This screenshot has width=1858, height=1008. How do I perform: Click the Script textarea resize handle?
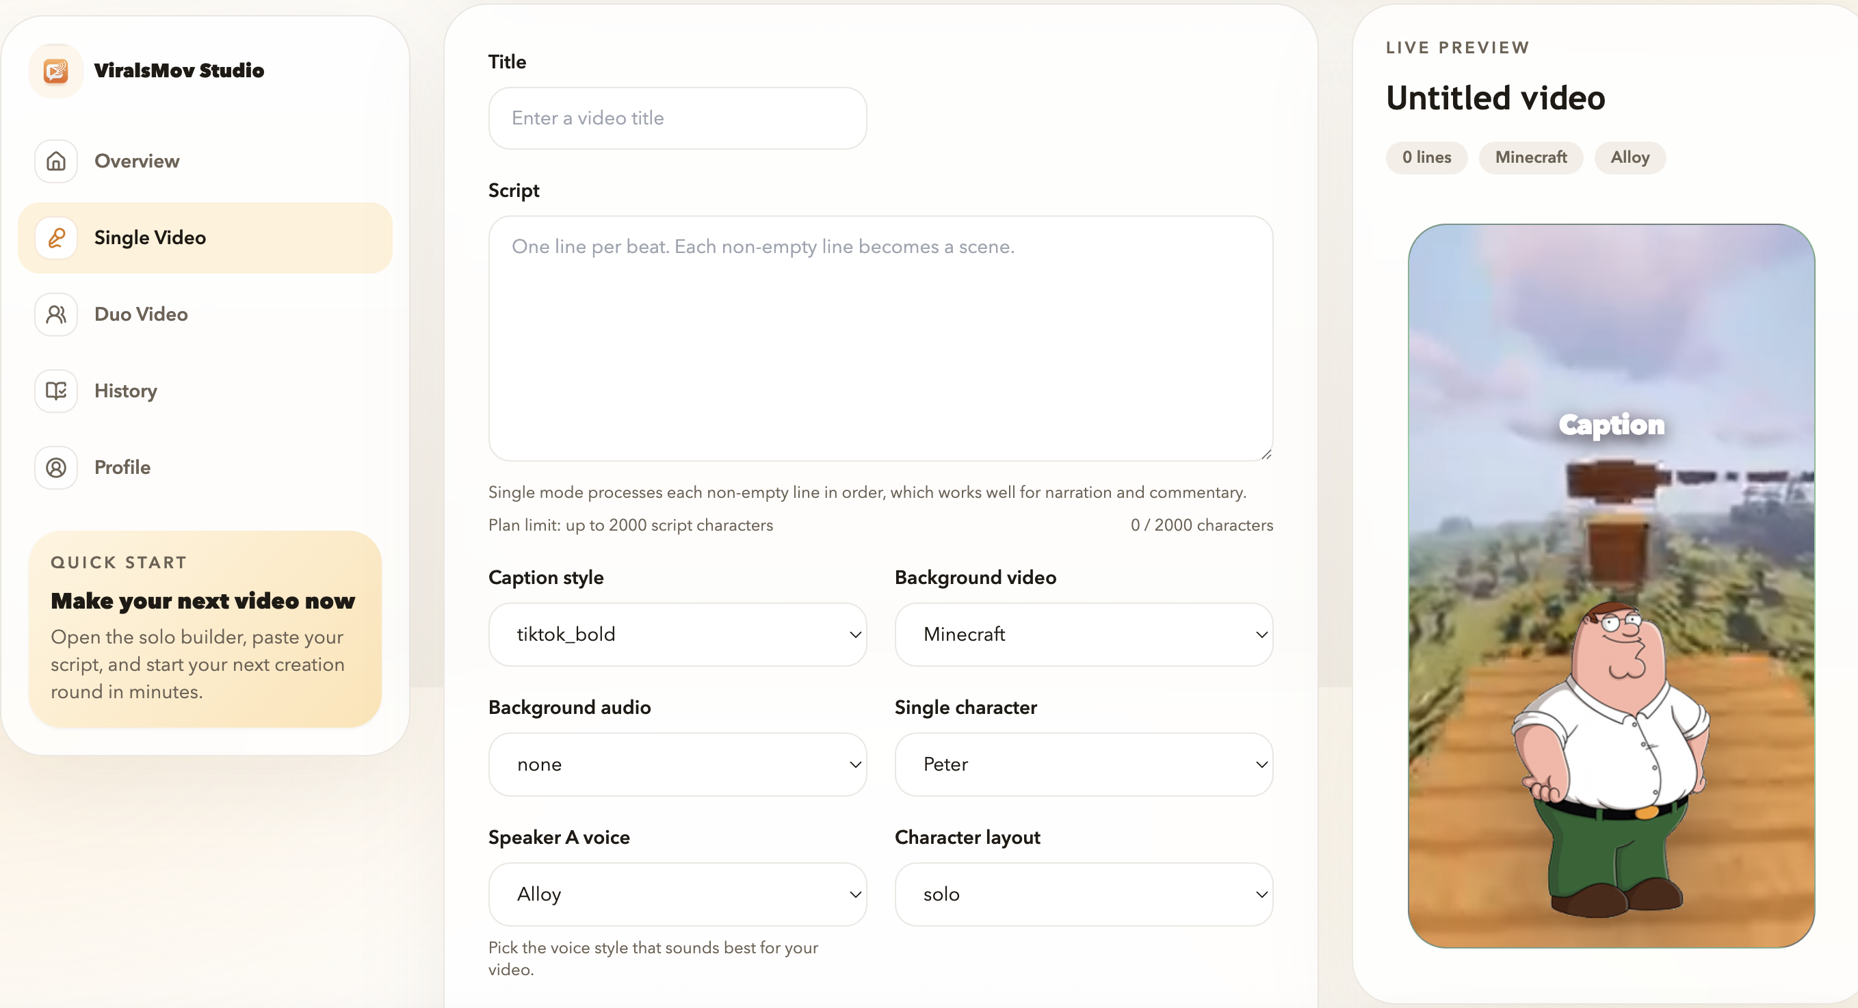point(1266,454)
